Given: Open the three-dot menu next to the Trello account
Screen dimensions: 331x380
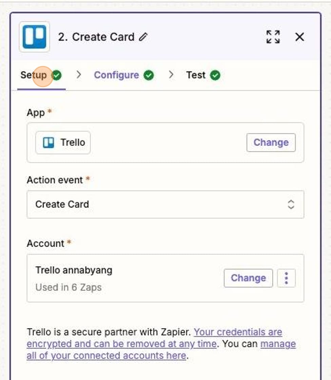Looking at the screenshot, I should [287, 278].
